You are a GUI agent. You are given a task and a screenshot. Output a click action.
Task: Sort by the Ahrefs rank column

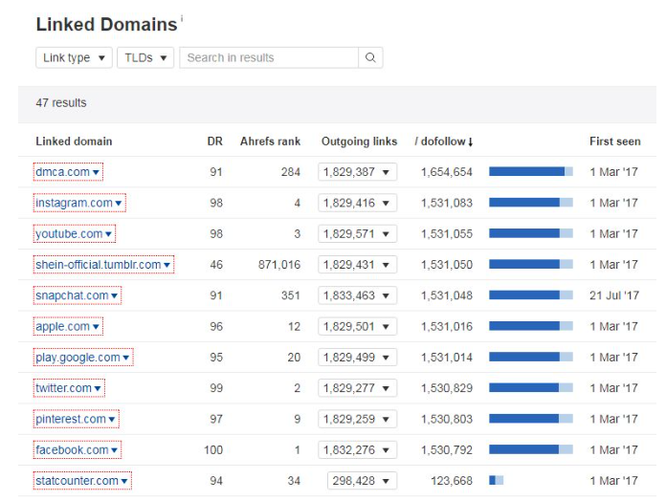270,142
